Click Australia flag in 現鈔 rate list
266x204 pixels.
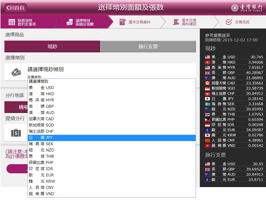click(207, 78)
